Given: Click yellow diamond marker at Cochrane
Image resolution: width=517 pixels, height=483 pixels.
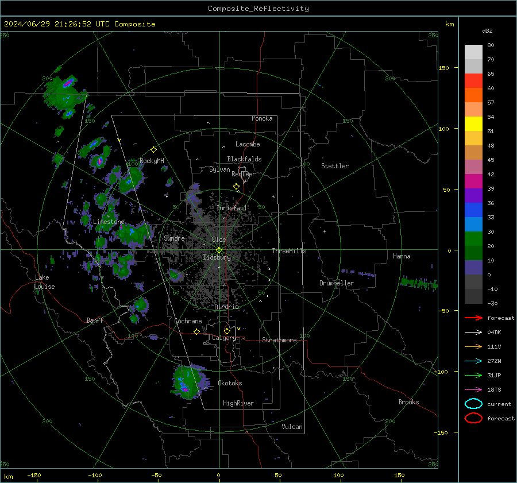Looking at the screenshot, I should click(x=196, y=331).
